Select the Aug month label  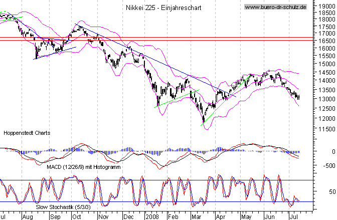tap(28, 217)
